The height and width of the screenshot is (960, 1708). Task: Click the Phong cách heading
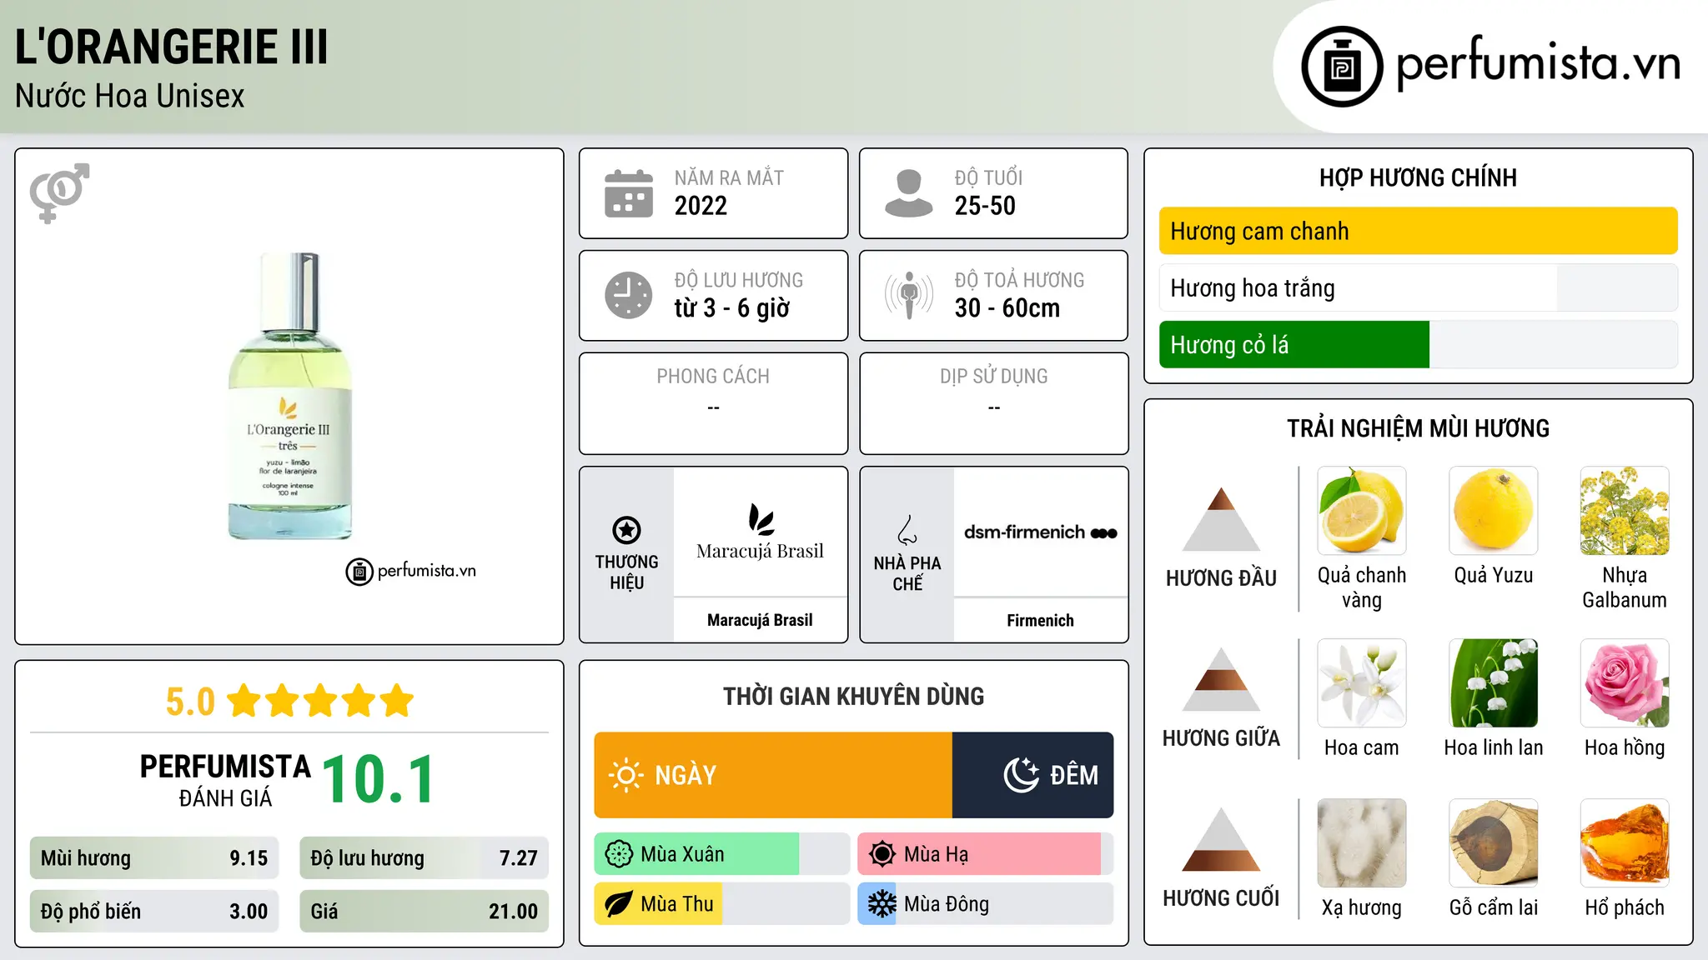tap(713, 377)
